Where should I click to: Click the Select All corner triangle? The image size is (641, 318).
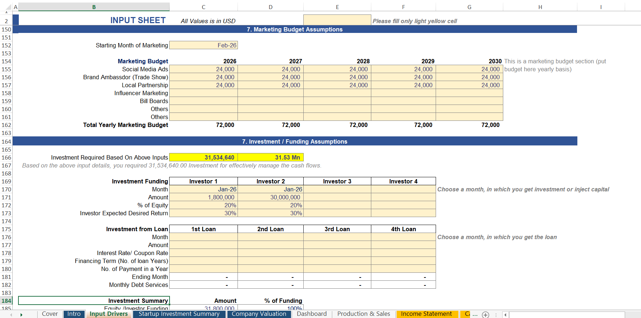pyautogui.click(x=8, y=7)
